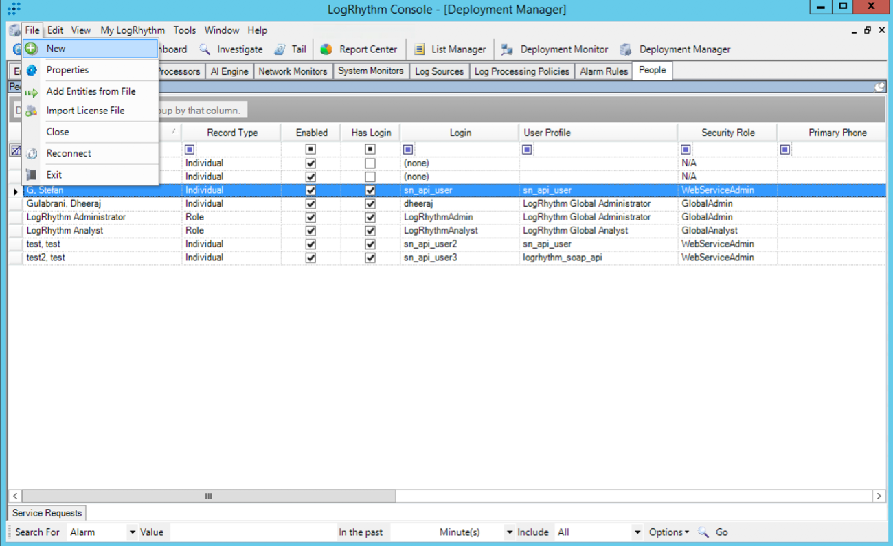Sort by Security Role column header
Viewport: 893px width, 546px height.
(x=727, y=133)
